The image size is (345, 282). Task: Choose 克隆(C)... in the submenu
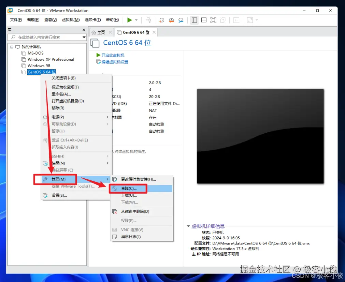pos(142,189)
